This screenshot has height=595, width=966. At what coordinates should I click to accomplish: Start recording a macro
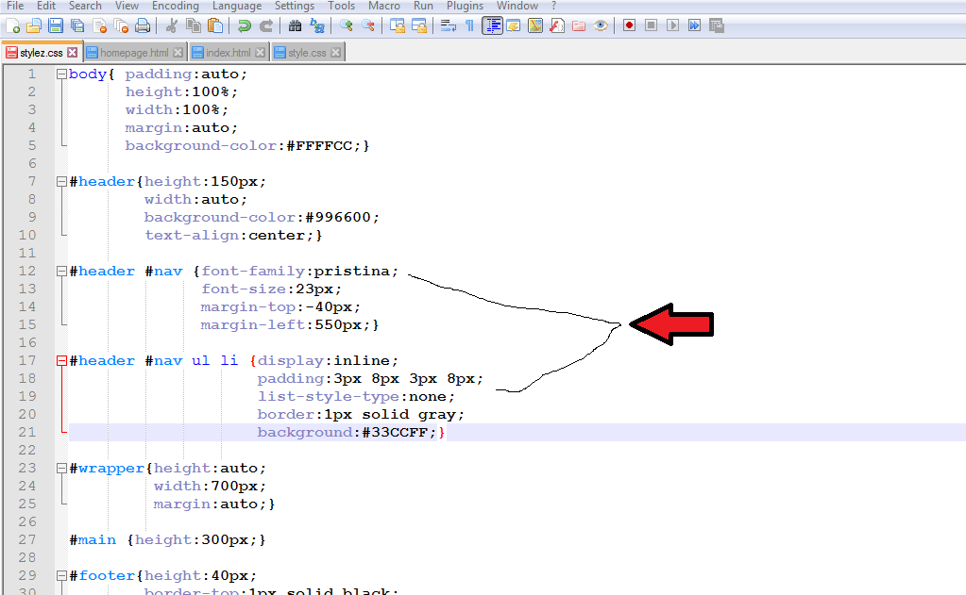(629, 25)
